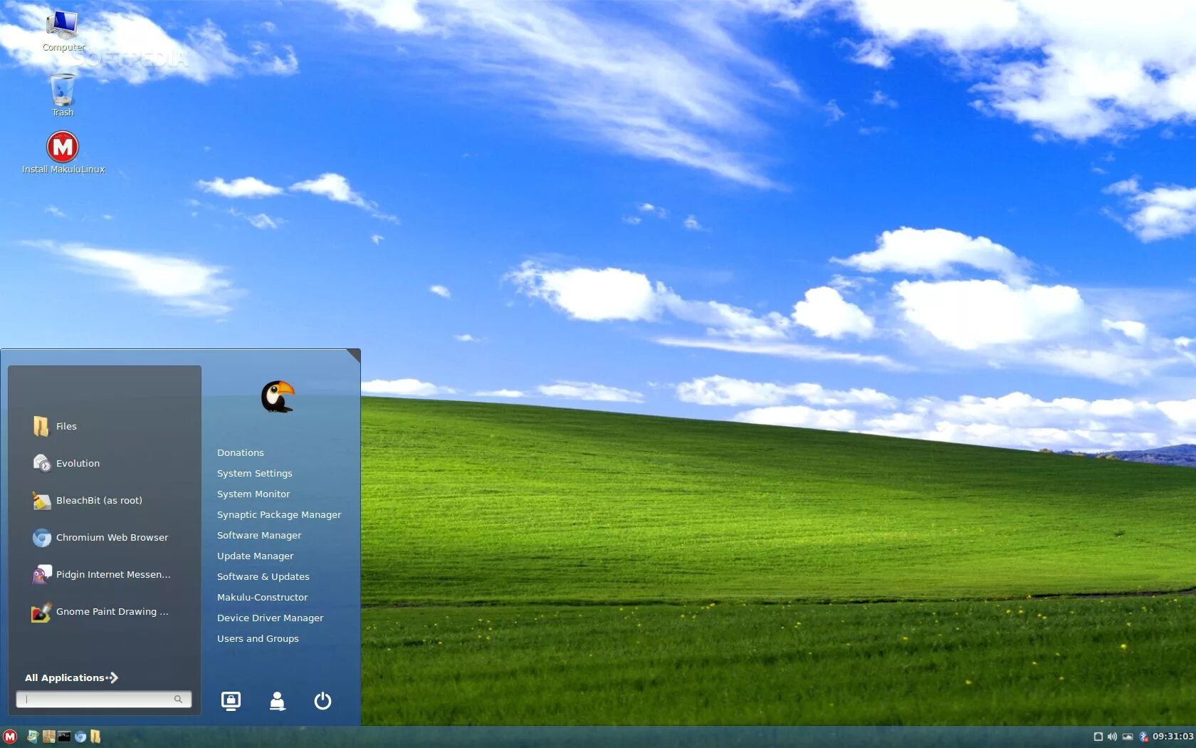Click the volume speaker icon in the tray
The width and height of the screenshot is (1196, 748).
click(1112, 737)
